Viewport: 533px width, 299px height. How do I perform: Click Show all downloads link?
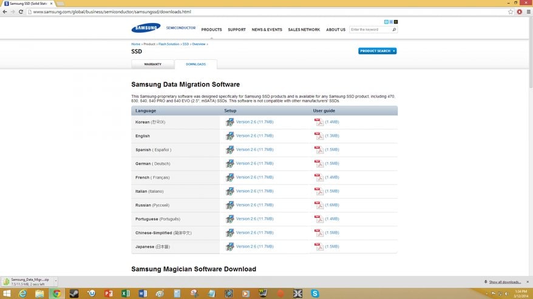[505, 282]
